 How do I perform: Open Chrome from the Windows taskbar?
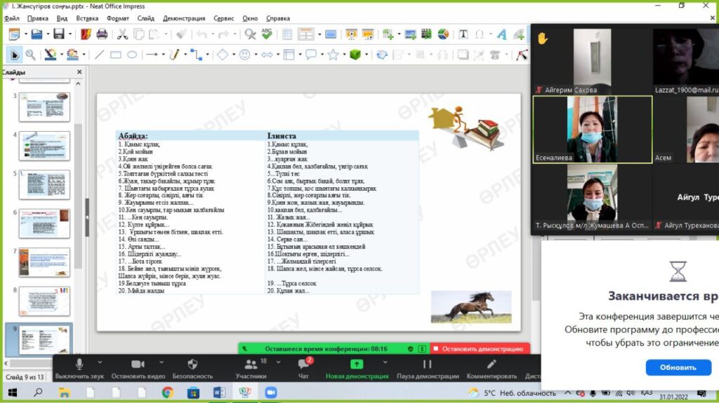point(167,392)
